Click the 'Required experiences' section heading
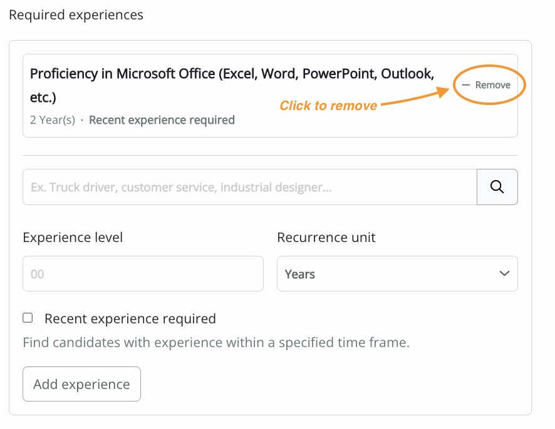Image resolution: width=555 pixels, height=429 pixels. (76, 15)
